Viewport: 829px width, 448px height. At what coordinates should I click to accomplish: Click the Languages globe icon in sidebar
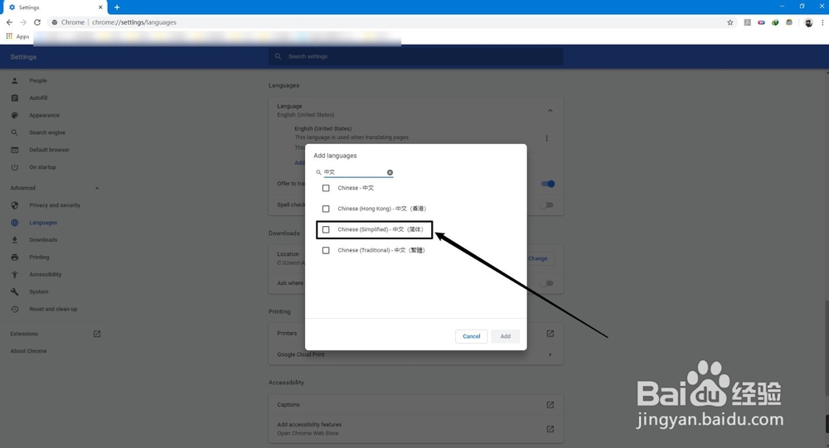[15, 223]
